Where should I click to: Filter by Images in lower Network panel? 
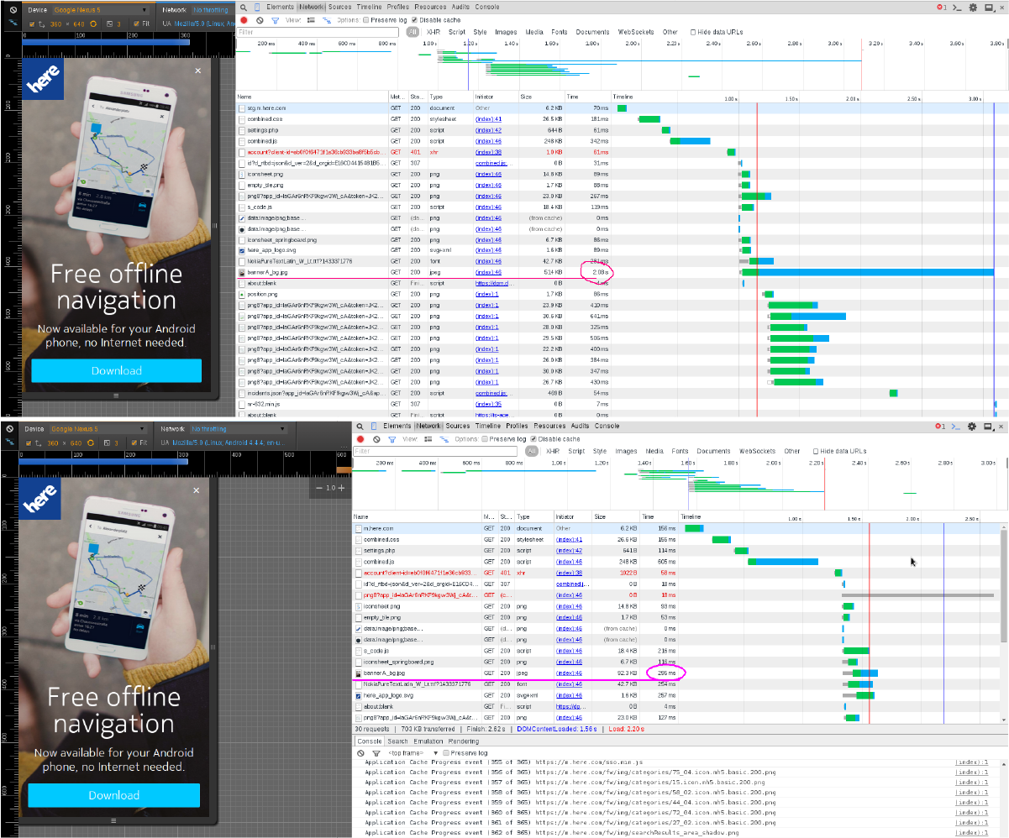[x=626, y=451]
